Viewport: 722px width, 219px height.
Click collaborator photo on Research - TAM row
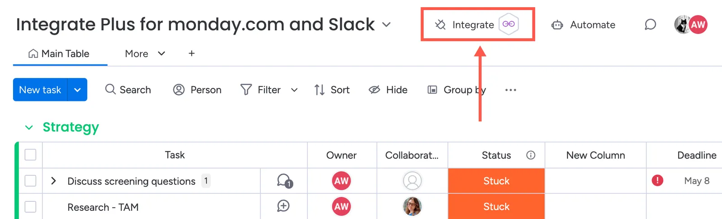coord(412,206)
